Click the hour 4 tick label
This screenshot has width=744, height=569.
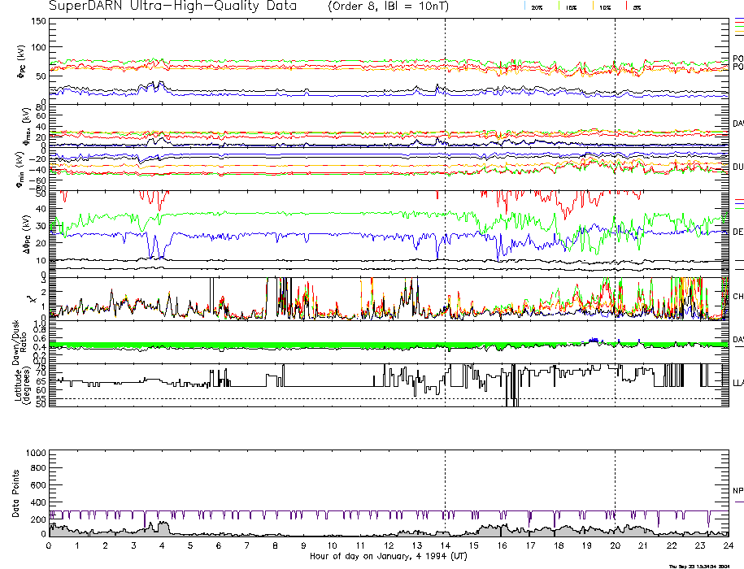coord(163,547)
